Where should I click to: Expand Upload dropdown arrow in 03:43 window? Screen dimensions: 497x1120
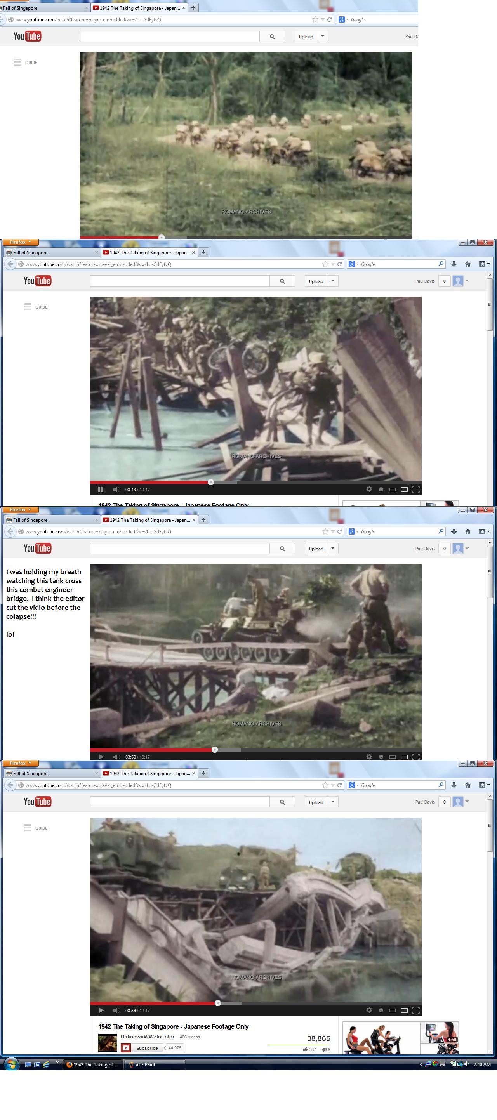coord(333,281)
